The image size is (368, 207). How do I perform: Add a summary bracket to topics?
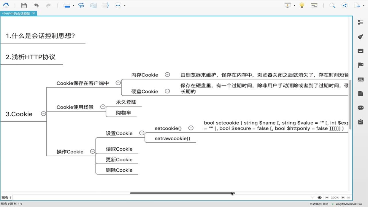click(x=106, y=5)
